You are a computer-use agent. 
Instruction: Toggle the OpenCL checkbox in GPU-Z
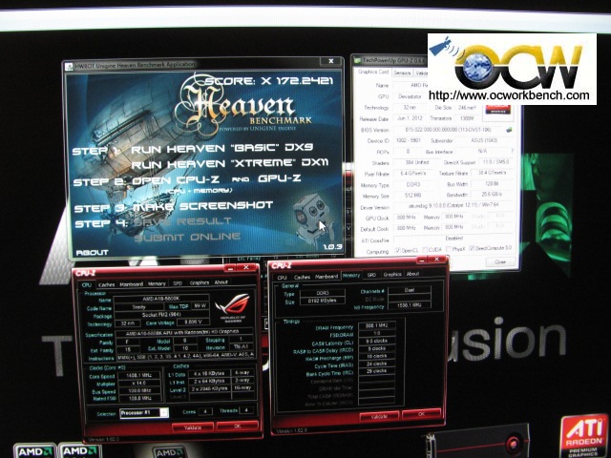pos(397,250)
